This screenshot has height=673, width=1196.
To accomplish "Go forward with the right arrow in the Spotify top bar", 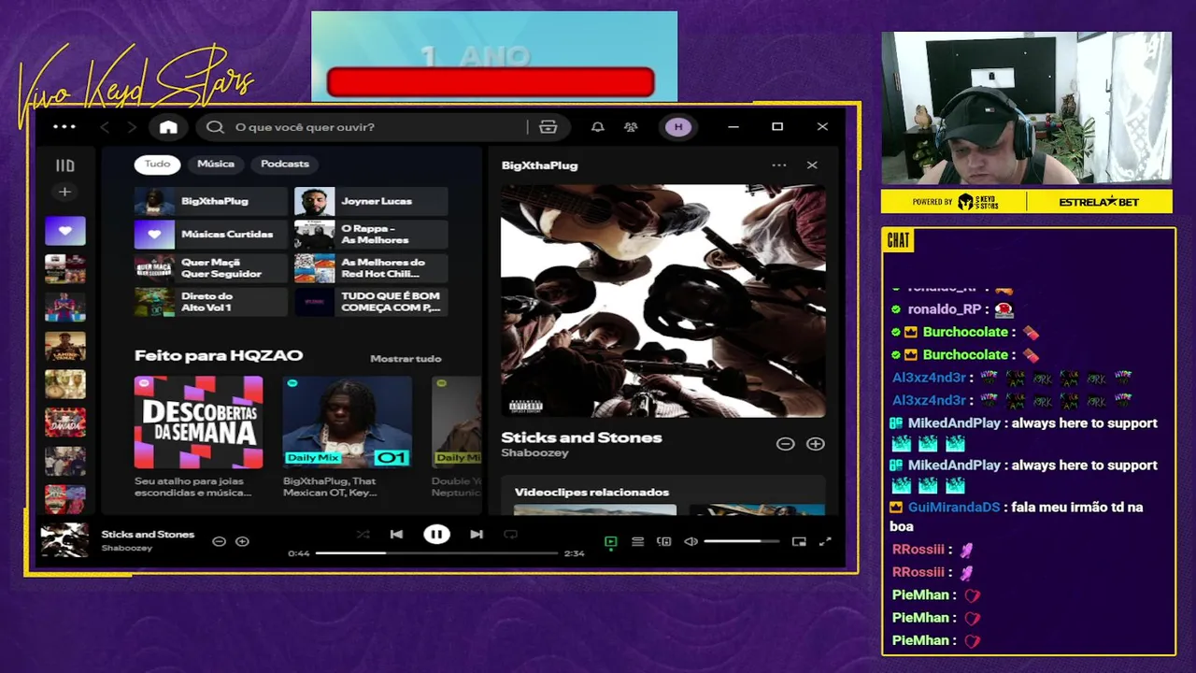I will click(132, 127).
